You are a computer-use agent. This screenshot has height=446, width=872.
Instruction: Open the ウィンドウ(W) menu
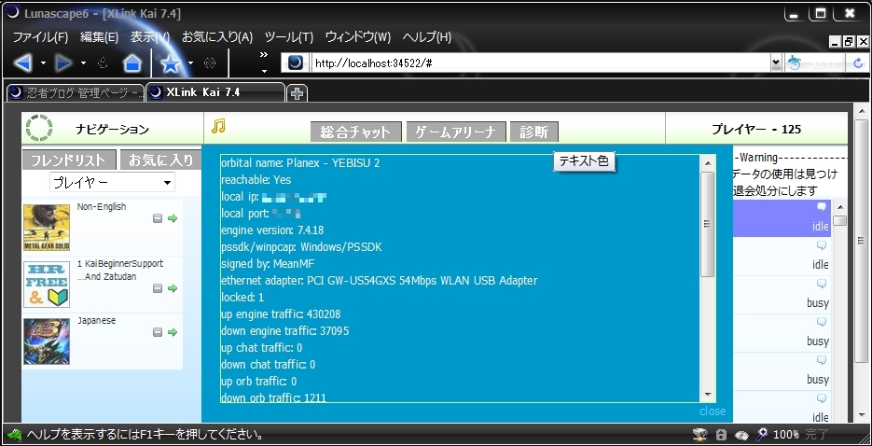coord(357,37)
